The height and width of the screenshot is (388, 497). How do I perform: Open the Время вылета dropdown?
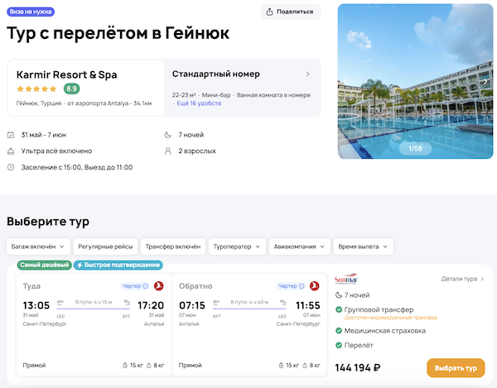[363, 247]
